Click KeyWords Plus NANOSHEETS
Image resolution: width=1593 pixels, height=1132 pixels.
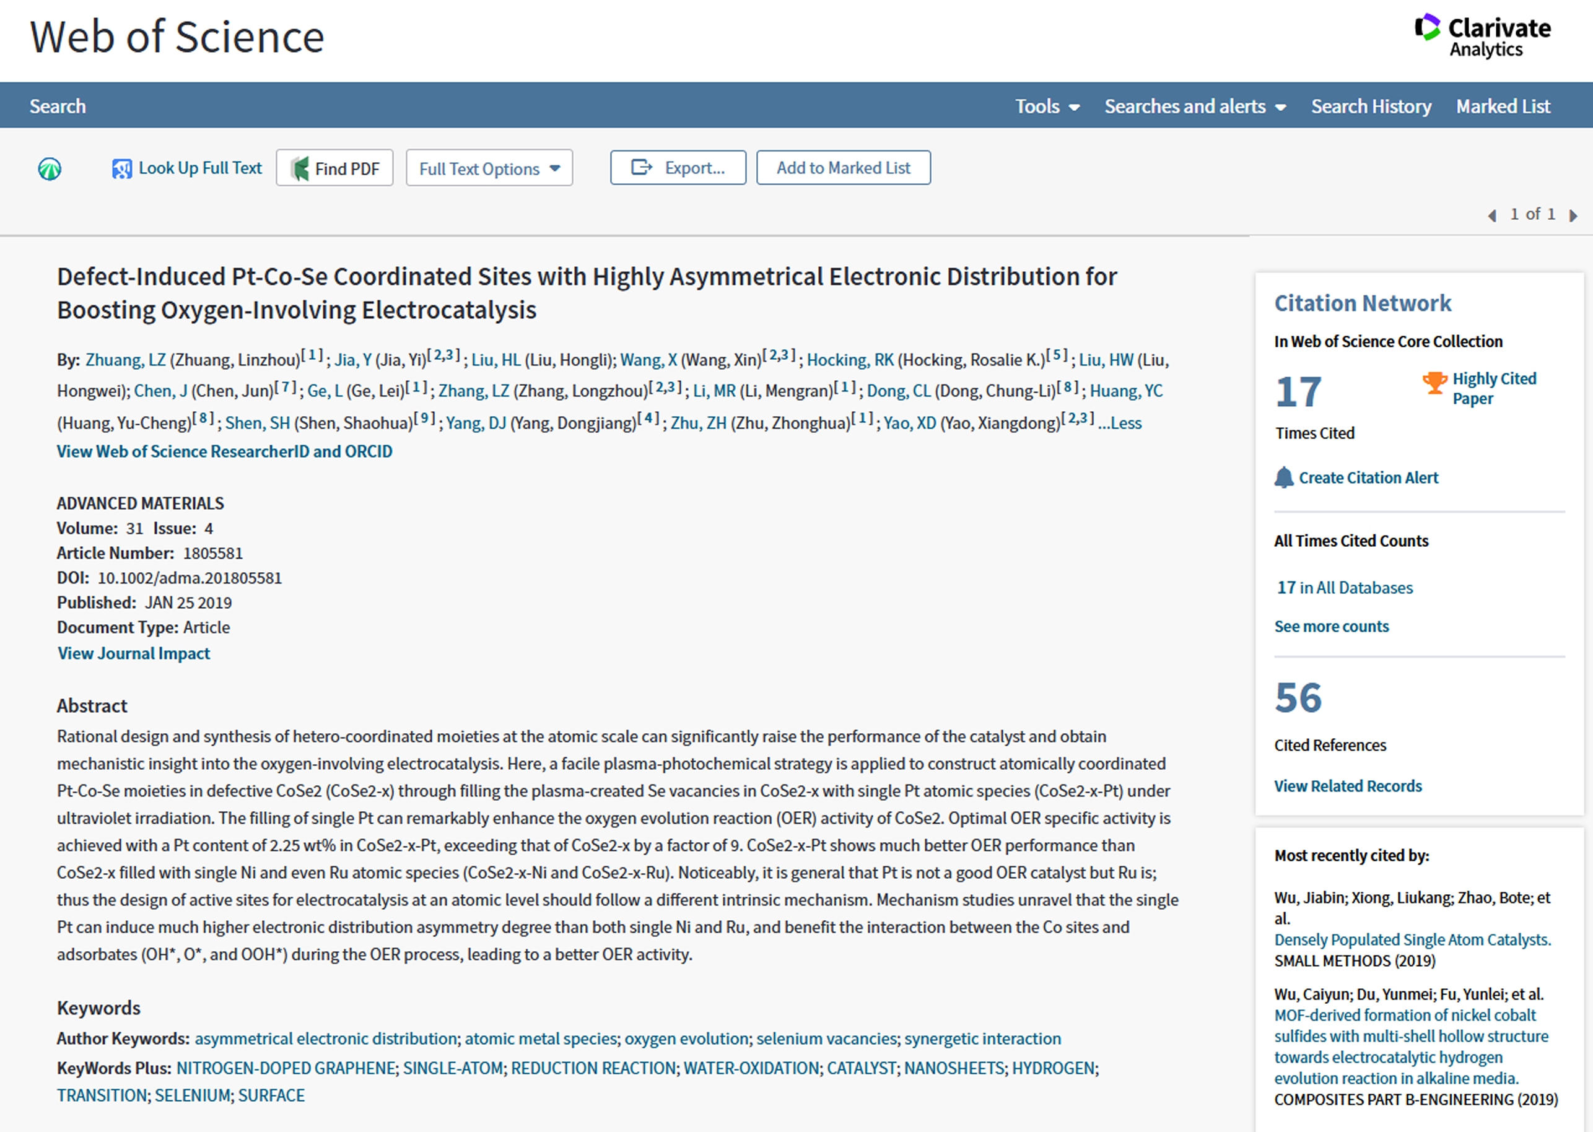(x=954, y=1069)
